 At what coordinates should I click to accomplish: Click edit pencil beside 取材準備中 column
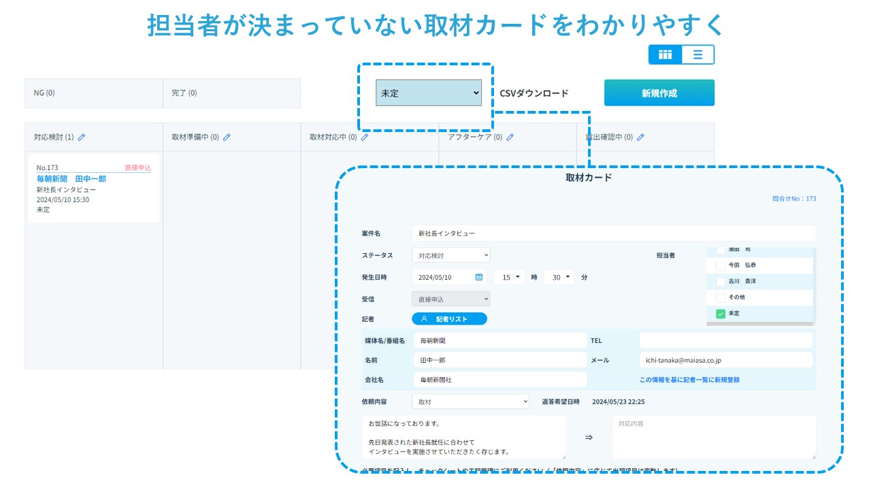tap(227, 137)
